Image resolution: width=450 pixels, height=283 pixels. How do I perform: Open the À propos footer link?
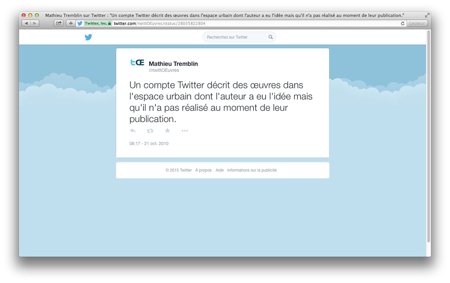pyautogui.click(x=203, y=170)
